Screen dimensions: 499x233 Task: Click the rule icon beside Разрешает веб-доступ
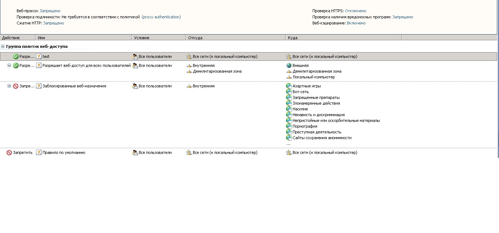pyautogui.click(x=39, y=65)
